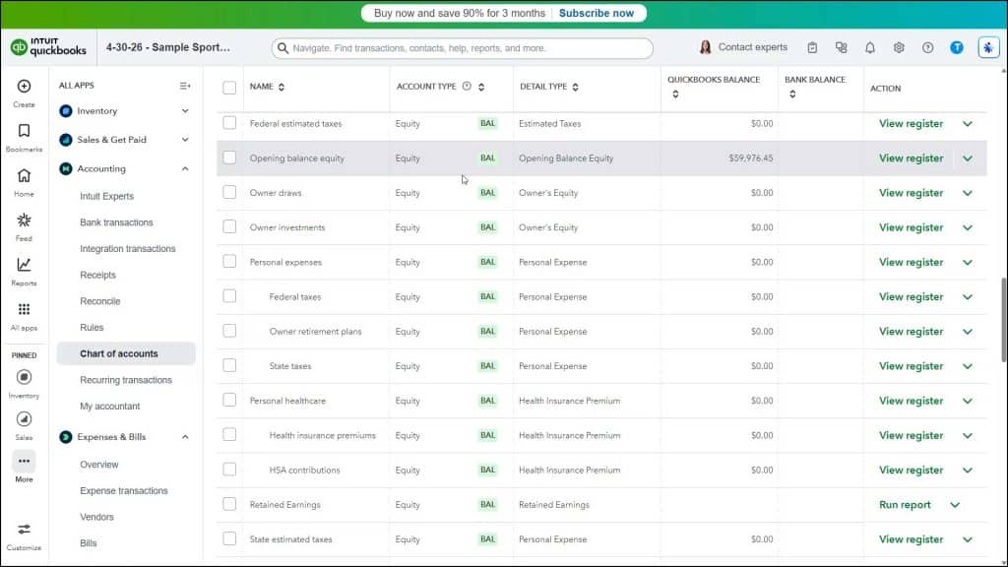View register for Owner retirement plans
The width and height of the screenshot is (1008, 567).
point(911,332)
